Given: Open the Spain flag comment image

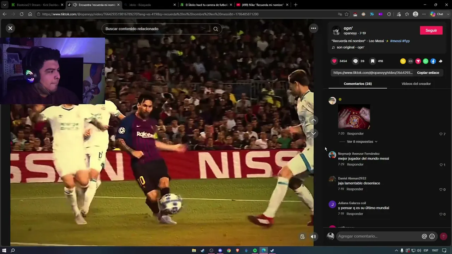Looking at the screenshot, I should 354,117.
